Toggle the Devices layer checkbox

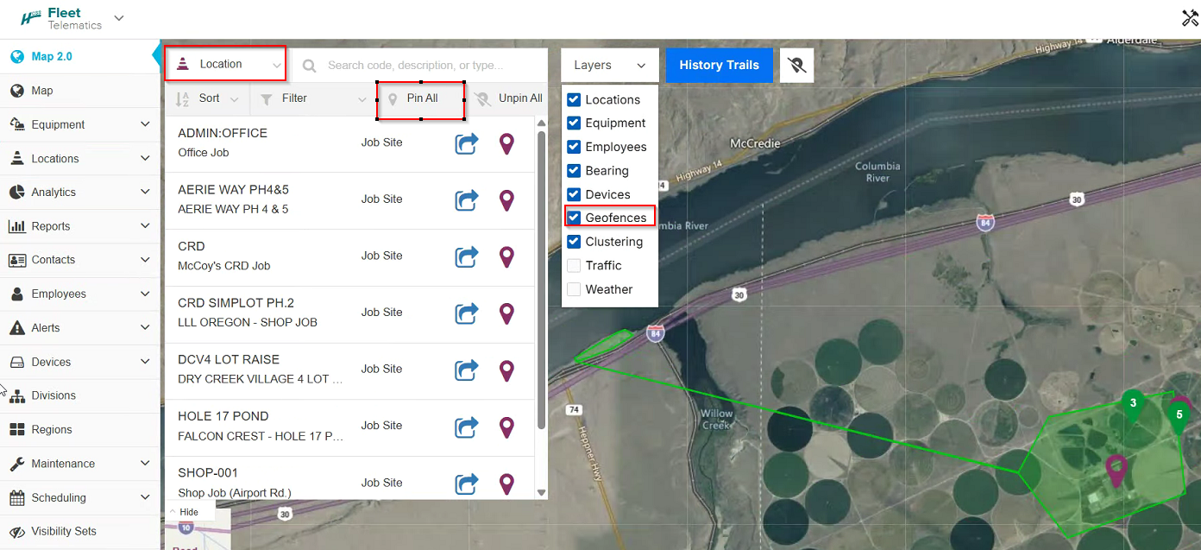(x=574, y=195)
